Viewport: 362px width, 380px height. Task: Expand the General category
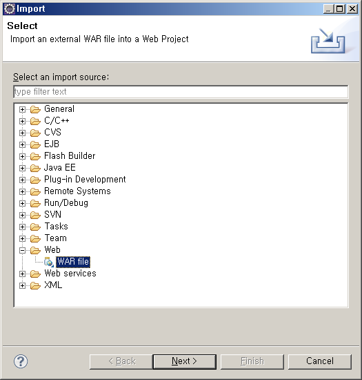click(x=22, y=110)
